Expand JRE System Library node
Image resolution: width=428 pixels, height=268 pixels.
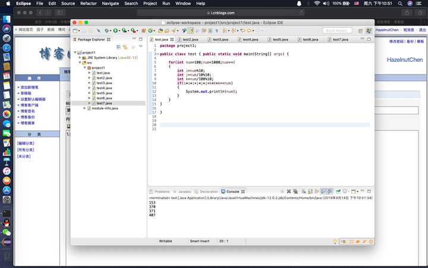[80, 58]
